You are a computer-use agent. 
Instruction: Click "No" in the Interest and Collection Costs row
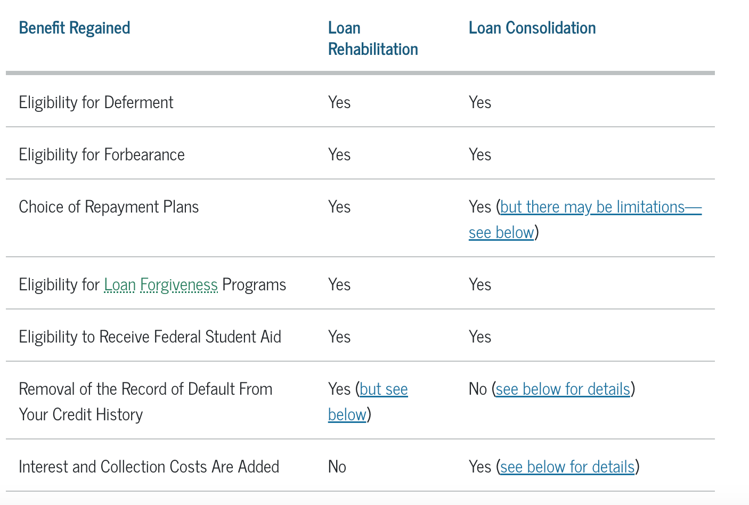(337, 467)
